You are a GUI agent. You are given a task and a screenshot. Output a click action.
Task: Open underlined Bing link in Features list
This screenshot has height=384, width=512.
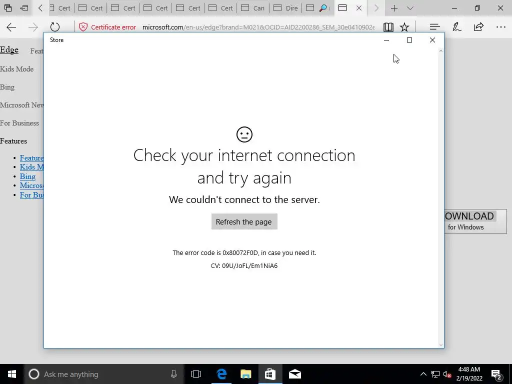click(28, 176)
